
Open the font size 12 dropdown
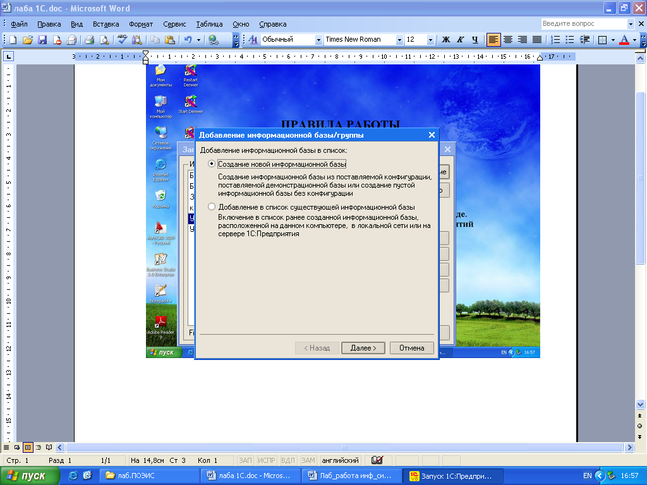click(x=430, y=40)
